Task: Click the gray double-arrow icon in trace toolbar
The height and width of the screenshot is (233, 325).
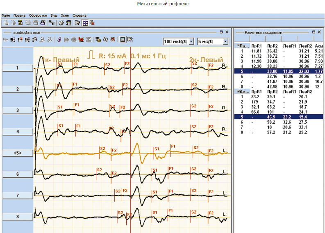Action: [66, 39]
